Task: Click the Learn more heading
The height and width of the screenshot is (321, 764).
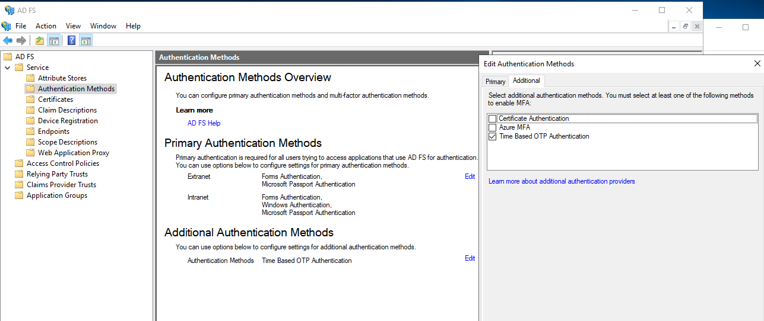Action: pos(194,110)
